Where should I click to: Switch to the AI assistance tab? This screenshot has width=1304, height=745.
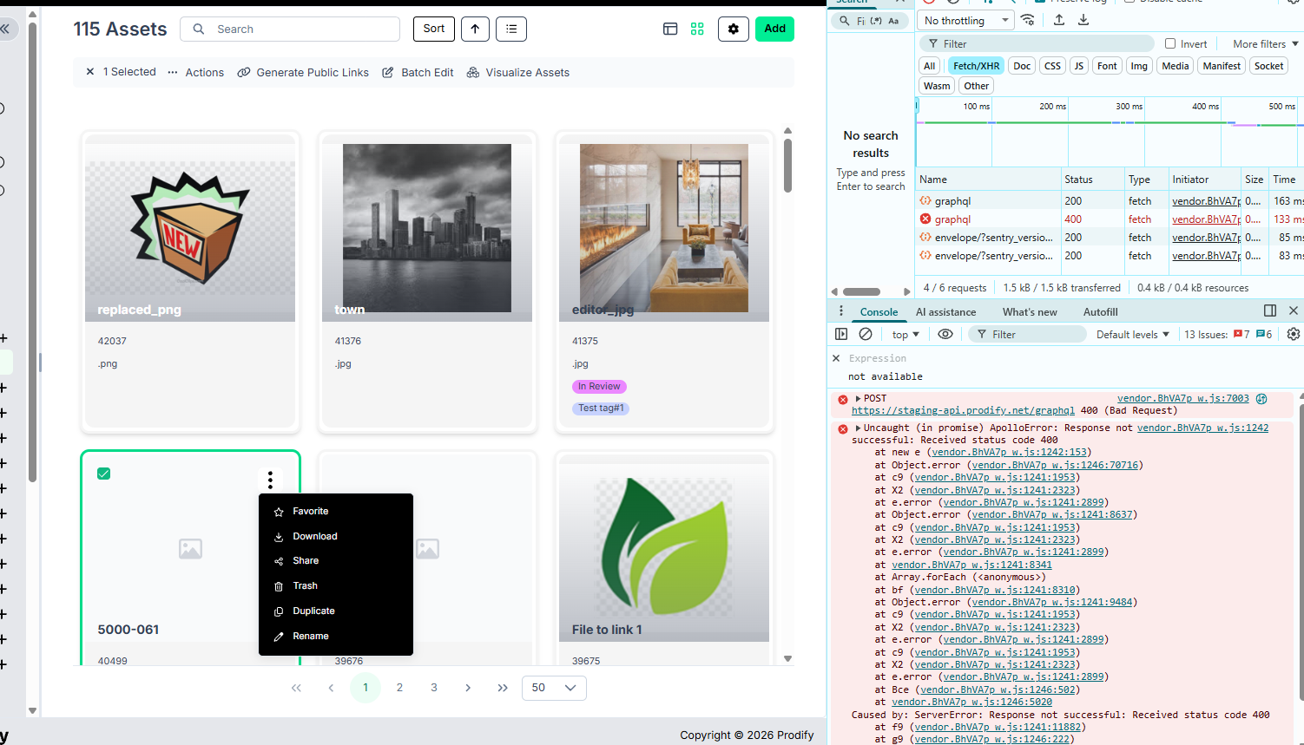point(945,311)
